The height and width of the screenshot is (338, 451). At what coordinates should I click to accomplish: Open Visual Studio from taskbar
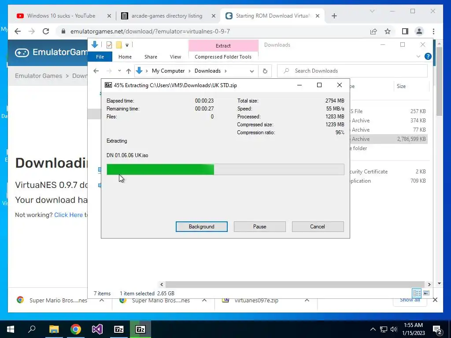point(97,329)
